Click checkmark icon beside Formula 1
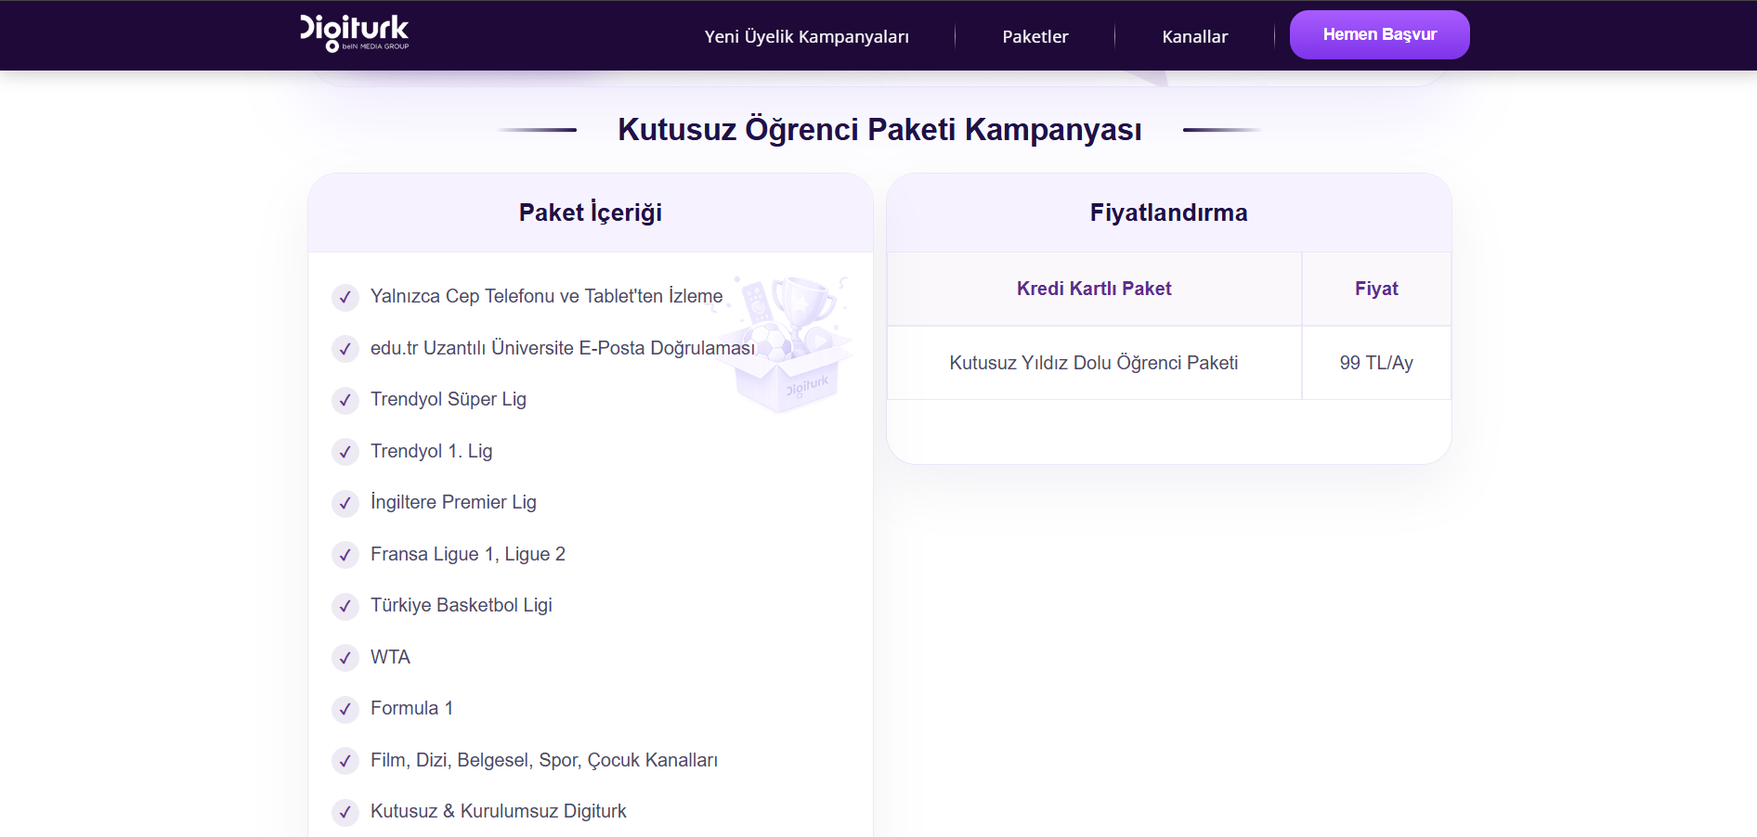 tap(345, 709)
